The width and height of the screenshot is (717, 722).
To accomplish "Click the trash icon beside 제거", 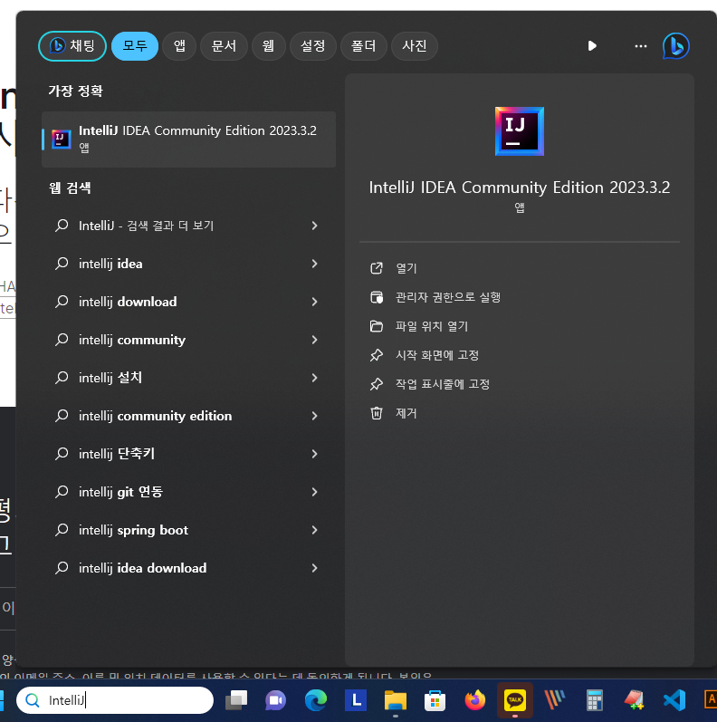I will pyautogui.click(x=377, y=413).
